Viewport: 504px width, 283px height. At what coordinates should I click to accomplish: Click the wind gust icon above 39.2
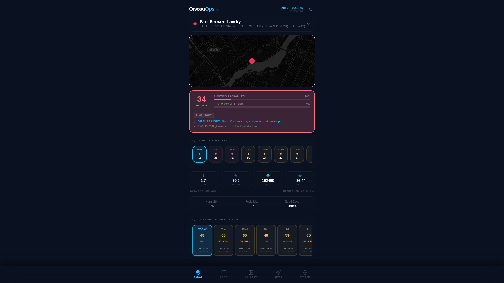point(236,175)
